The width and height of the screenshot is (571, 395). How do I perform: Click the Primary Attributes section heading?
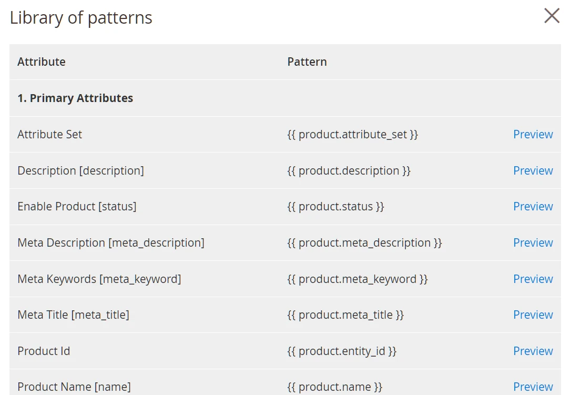point(75,98)
